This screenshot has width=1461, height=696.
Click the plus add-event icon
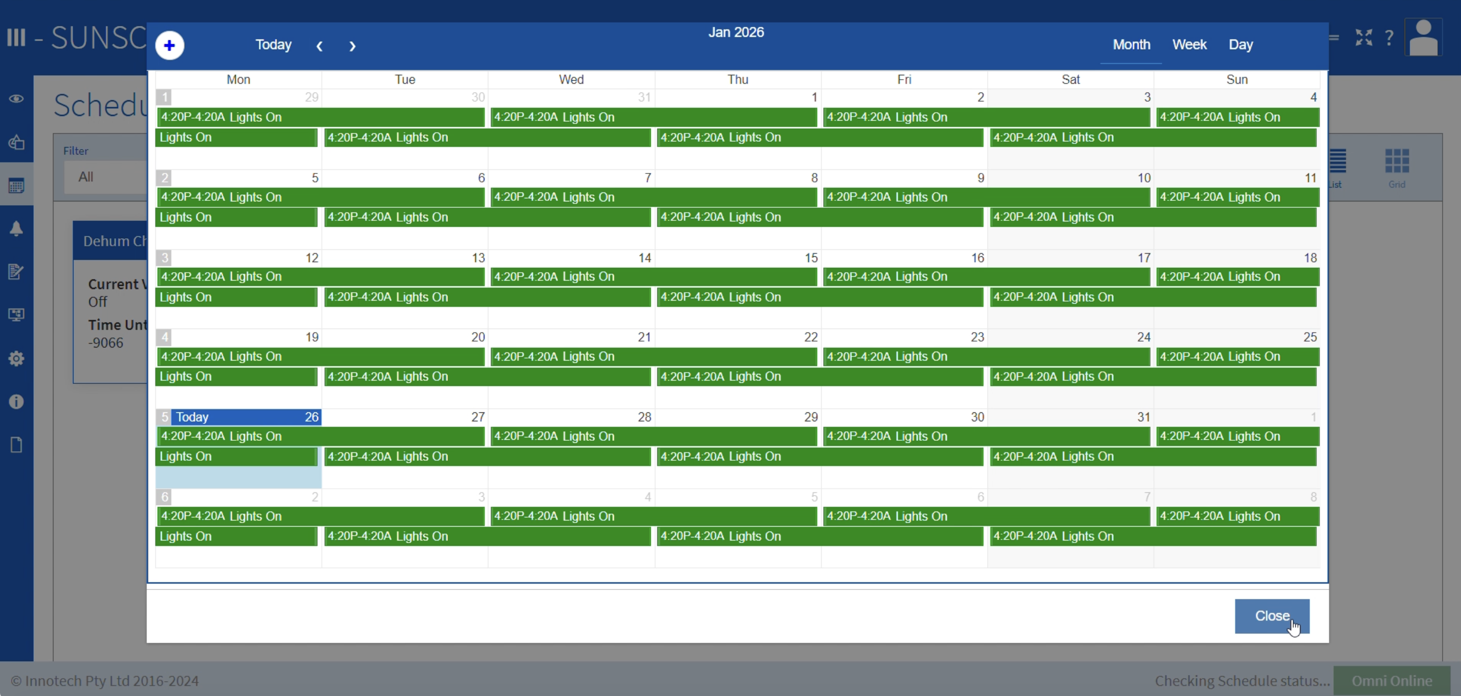(x=169, y=45)
